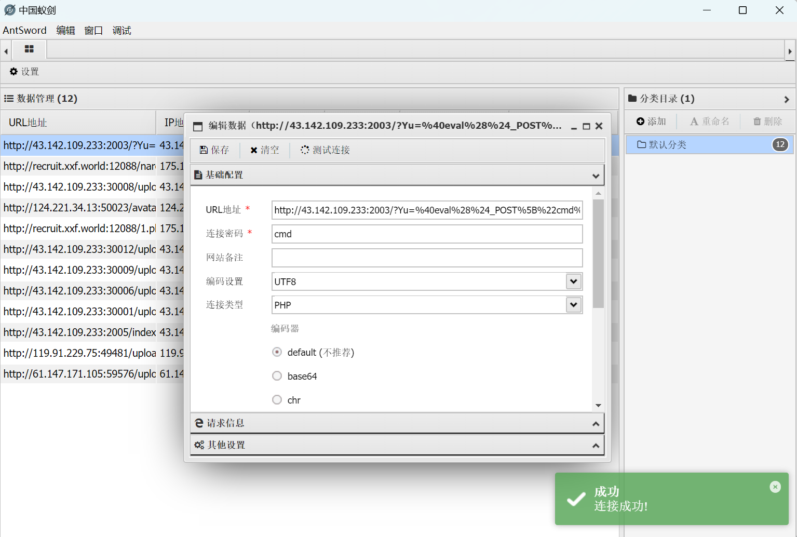The width and height of the screenshot is (797, 537).
Task: Click the 中国蚁剑 app icon
Action: (9, 10)
